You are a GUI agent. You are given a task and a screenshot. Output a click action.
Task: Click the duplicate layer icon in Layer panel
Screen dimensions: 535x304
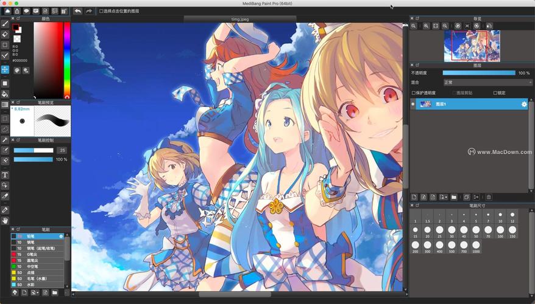[466, 197]
